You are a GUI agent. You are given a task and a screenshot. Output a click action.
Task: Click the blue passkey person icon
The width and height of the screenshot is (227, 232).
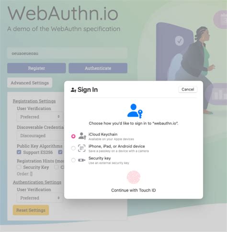(x=135, y=111)
